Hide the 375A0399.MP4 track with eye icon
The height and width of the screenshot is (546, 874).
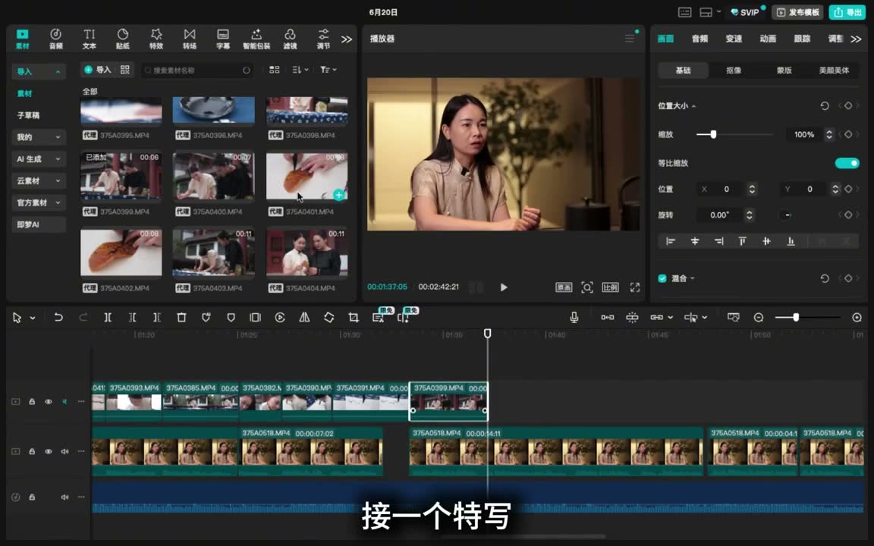tap(49, 402)
